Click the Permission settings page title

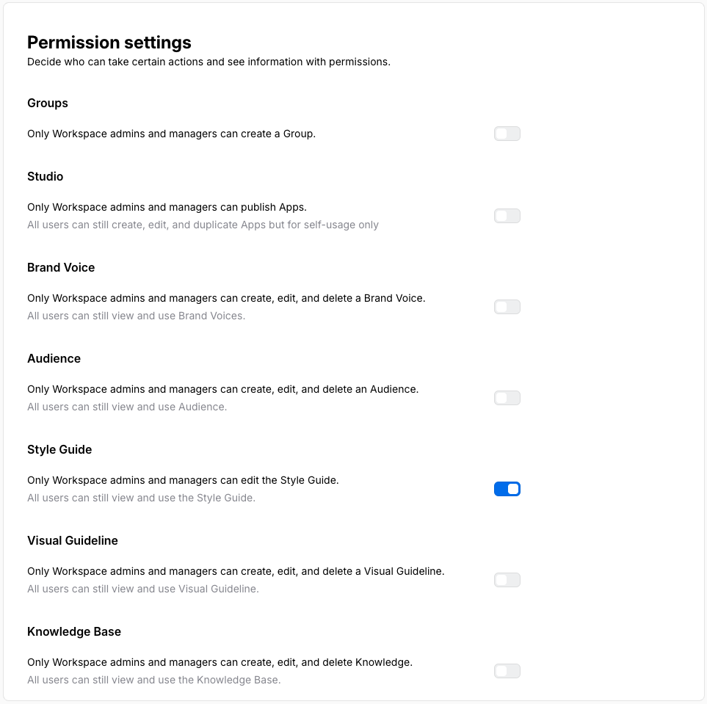[x=109, y=43]
